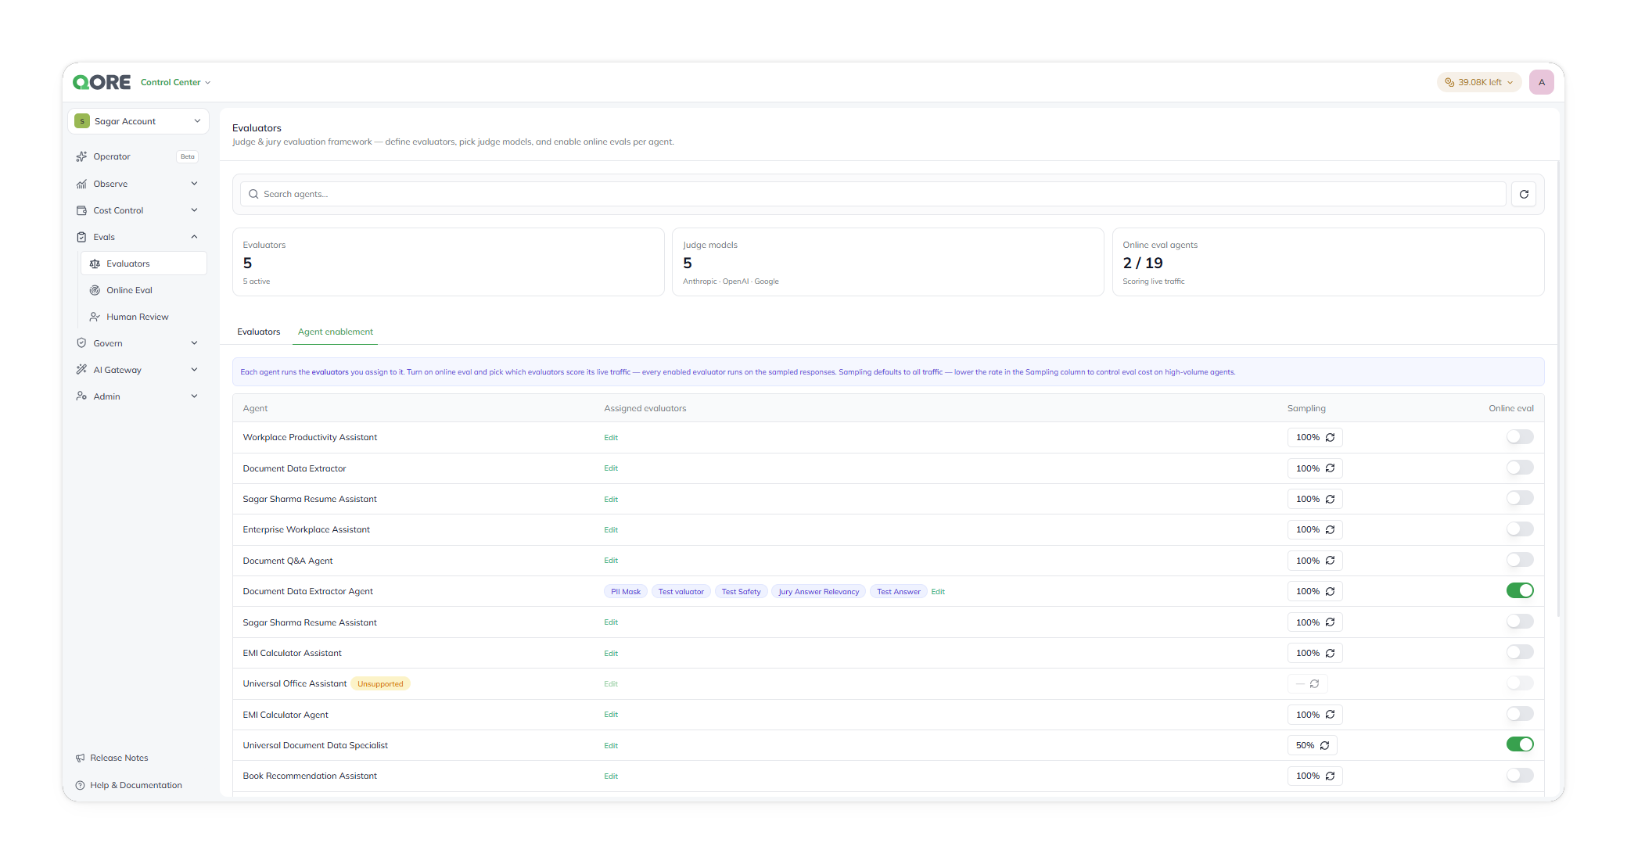Click the Admin user icon
Viewport: 1627px width, 864px height.
pos(81,396)
